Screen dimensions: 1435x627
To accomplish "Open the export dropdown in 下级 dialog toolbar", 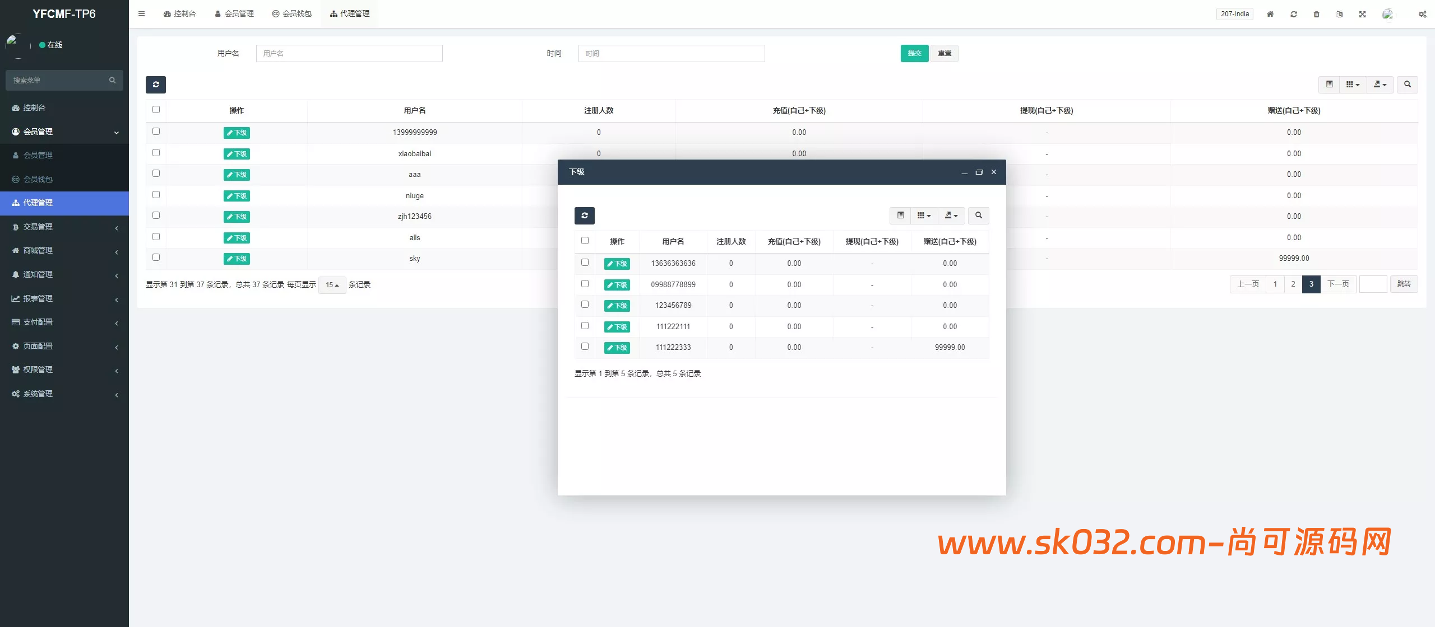I will (x=951, y=216).
